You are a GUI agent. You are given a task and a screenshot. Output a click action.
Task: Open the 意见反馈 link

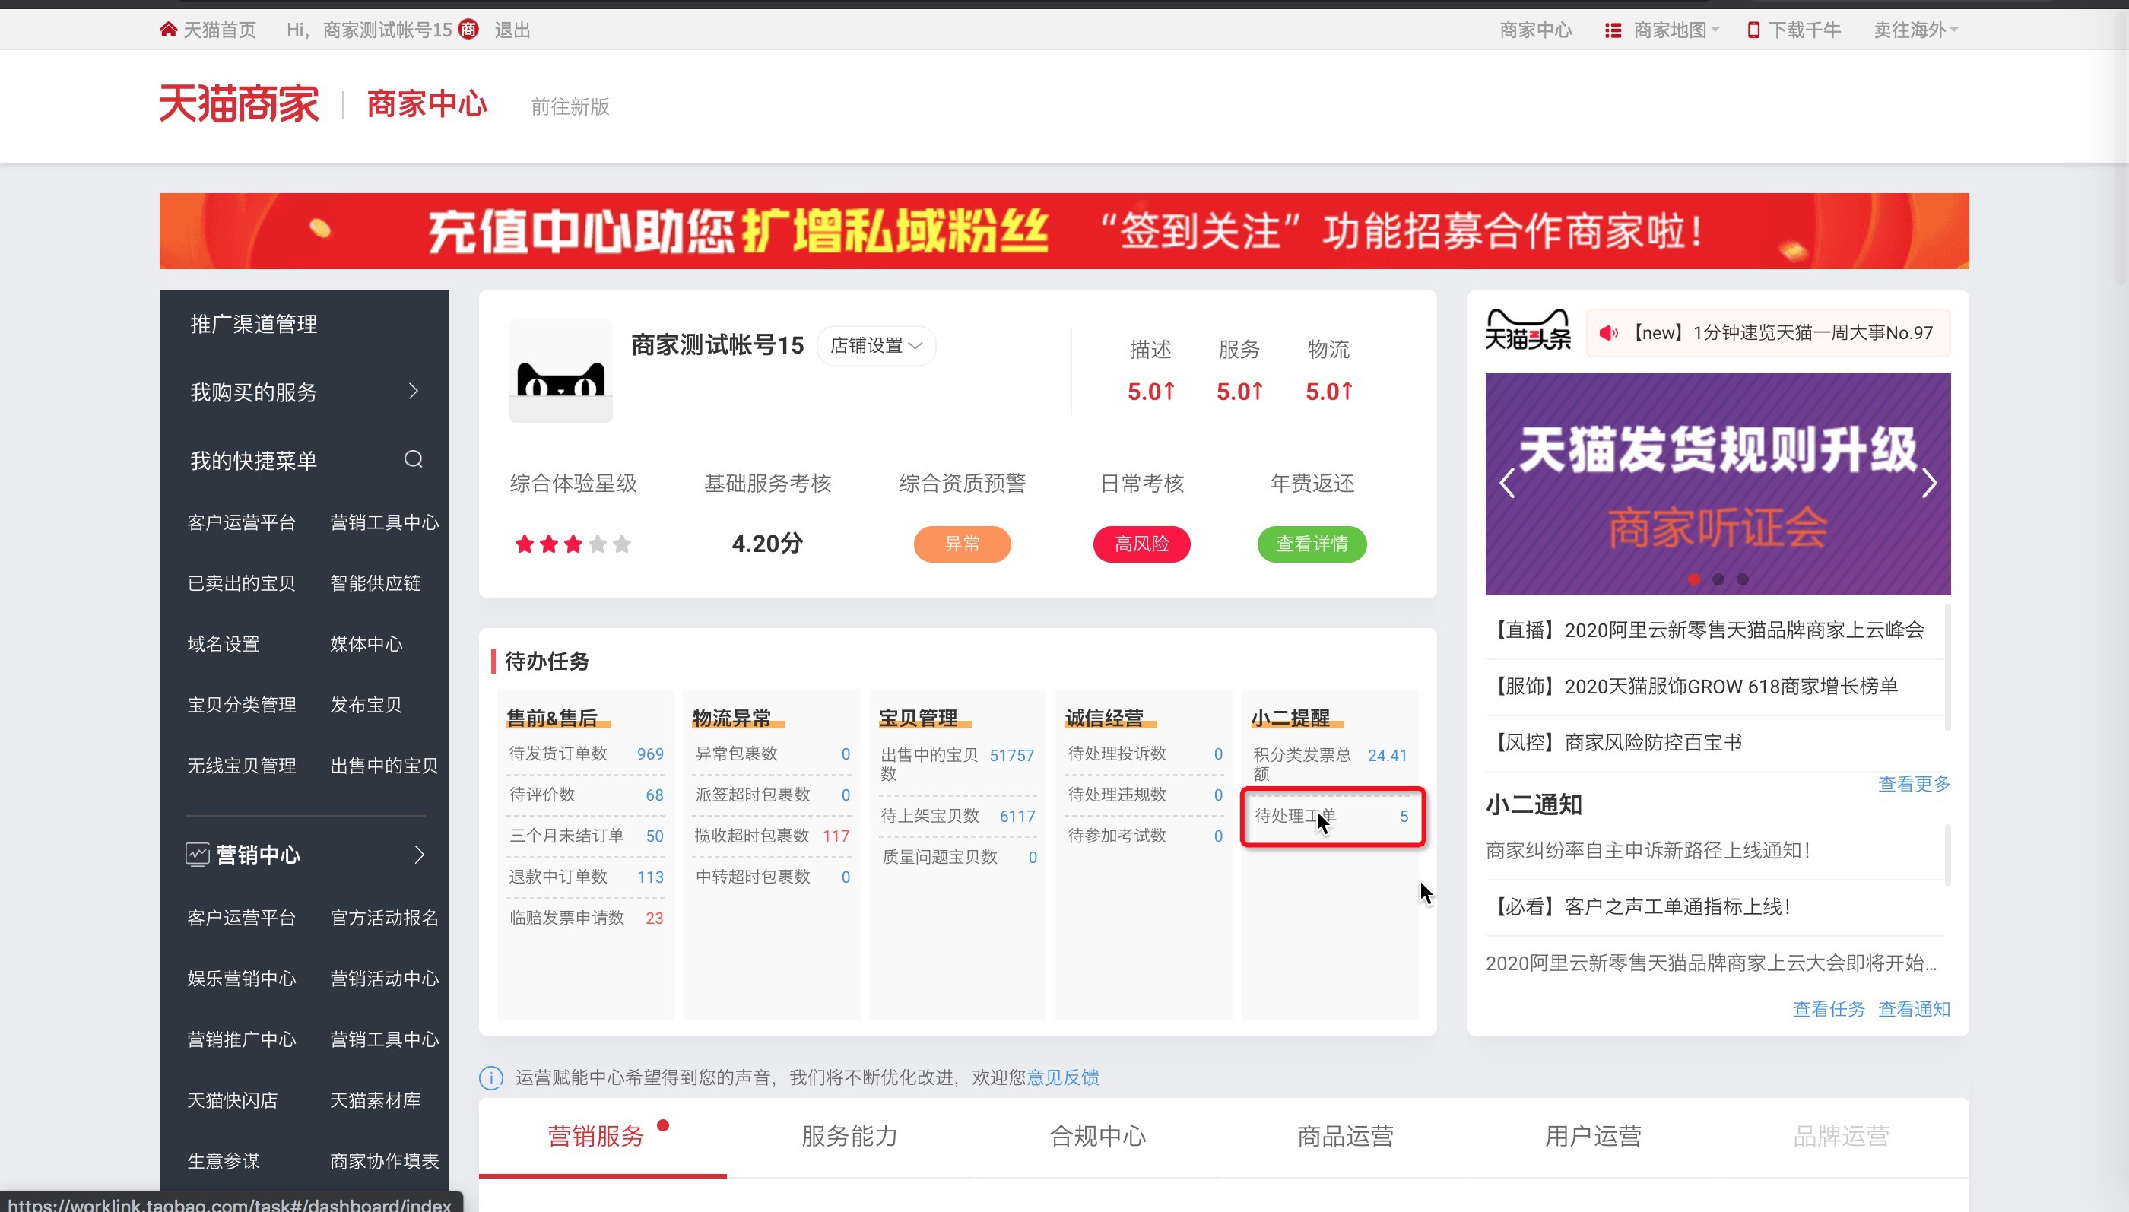click(x=1063, y=1078)
